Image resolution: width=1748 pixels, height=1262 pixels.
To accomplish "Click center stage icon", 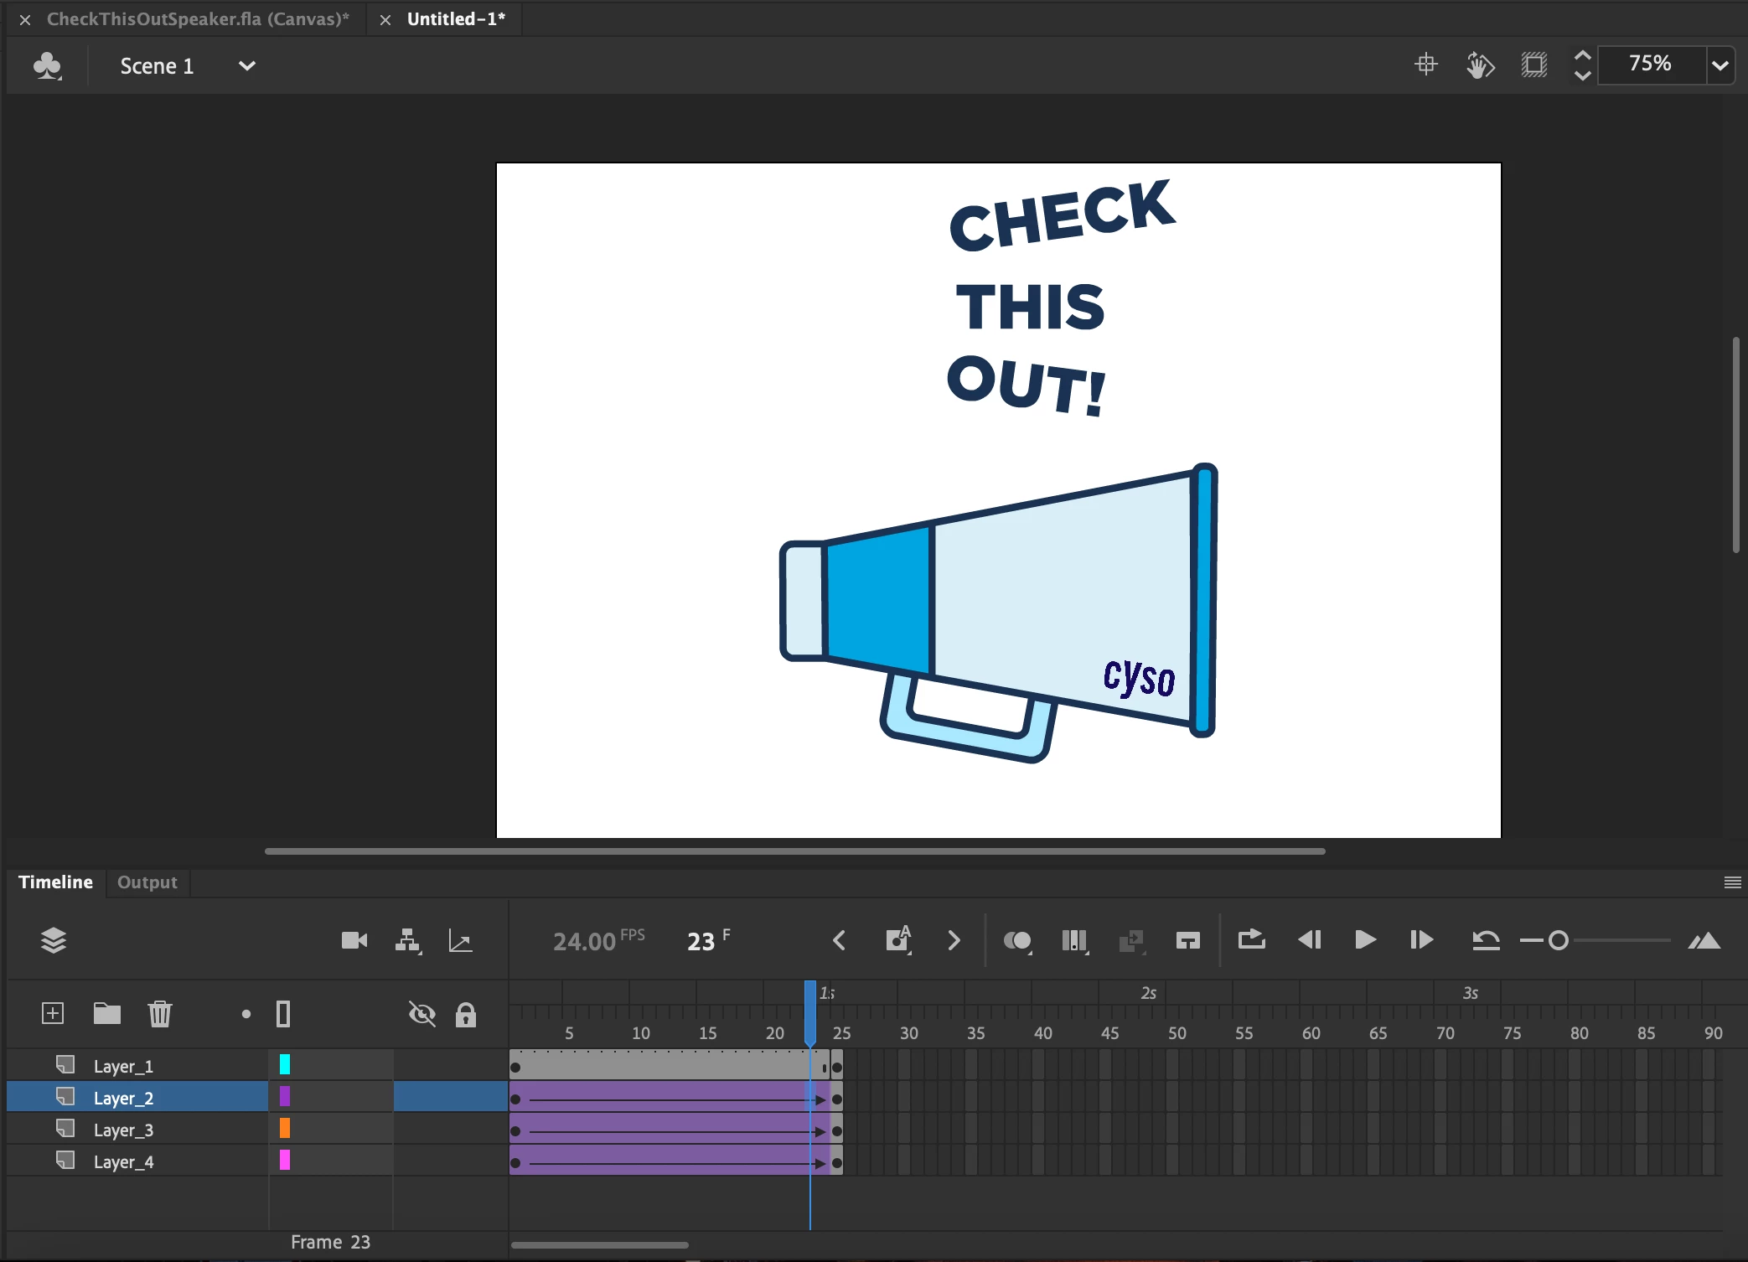I will click(x=1425, y=65).
